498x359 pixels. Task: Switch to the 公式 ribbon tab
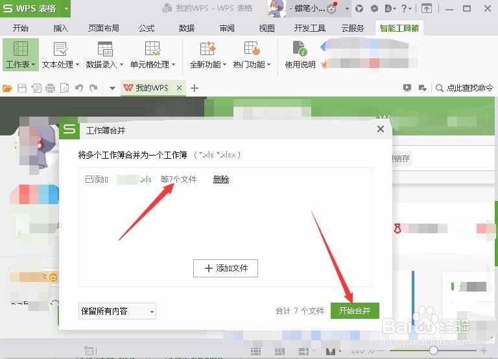pos(147,29)
